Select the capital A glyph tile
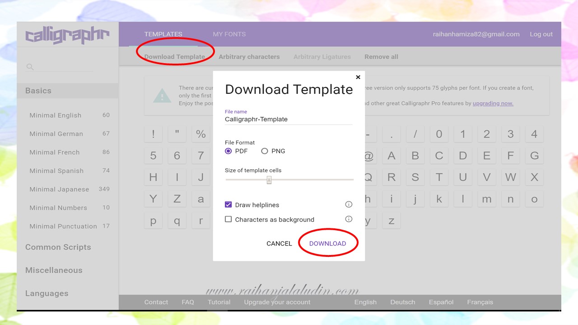 click(392, 156)
